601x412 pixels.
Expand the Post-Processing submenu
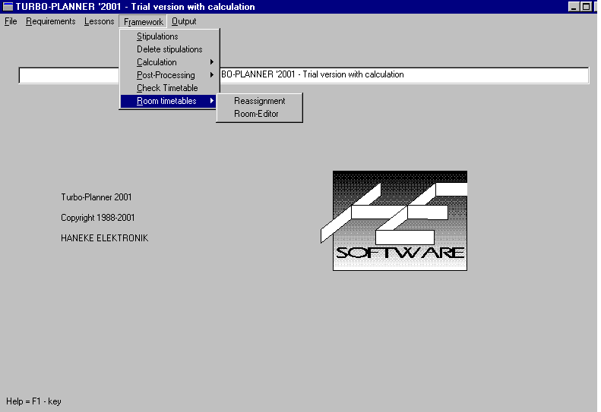tap(169, 75)
